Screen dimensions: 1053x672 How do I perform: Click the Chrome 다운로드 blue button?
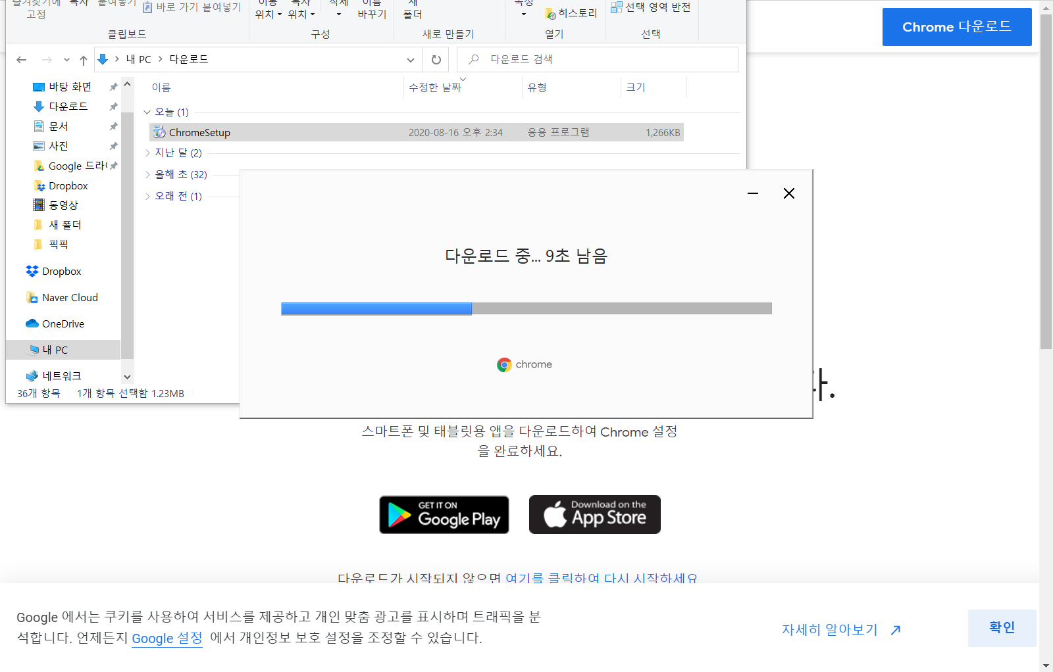coord(957,27)
